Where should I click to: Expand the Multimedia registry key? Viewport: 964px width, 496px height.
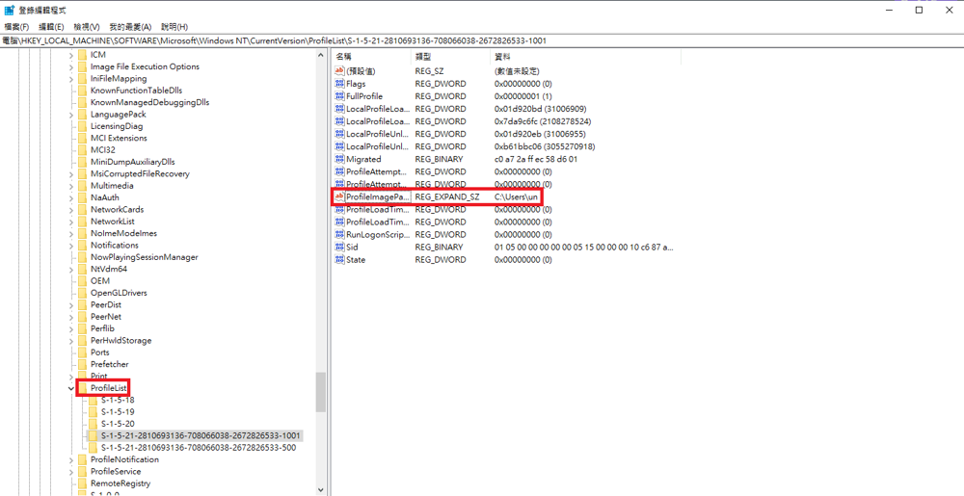[x=71, y=186]
